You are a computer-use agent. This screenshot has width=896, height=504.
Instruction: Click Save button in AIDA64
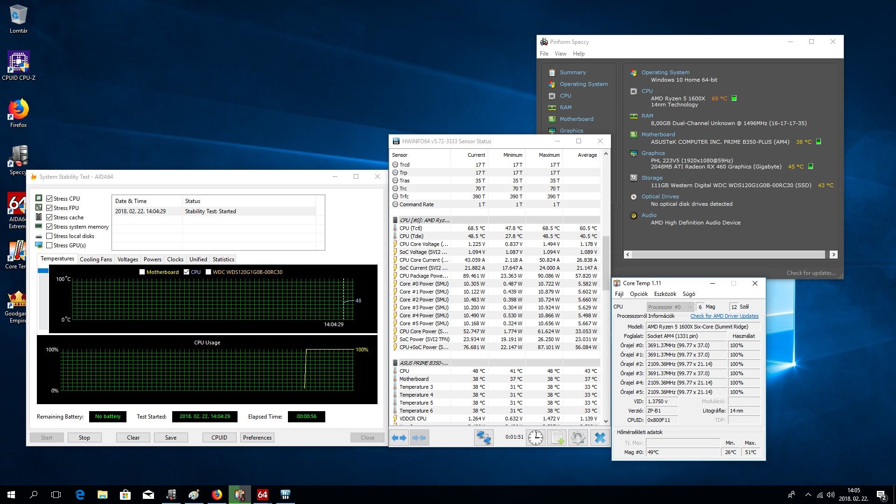[171, 438]
